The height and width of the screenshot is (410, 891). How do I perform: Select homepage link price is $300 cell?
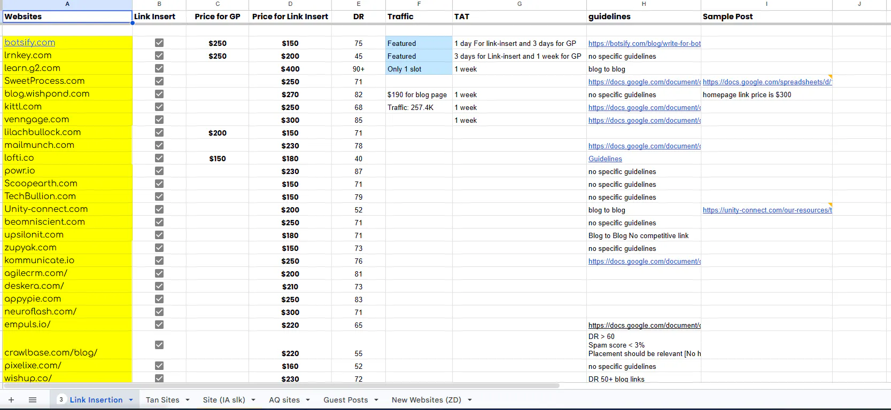pyautogui.click(x=766, y=94)
